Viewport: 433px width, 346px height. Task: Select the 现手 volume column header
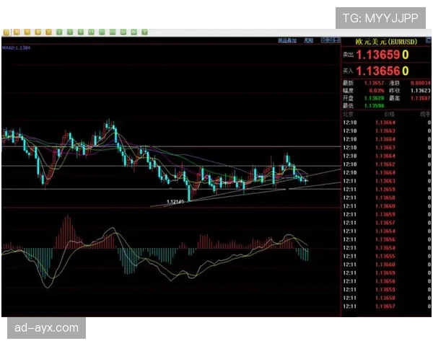pos(424,114)
